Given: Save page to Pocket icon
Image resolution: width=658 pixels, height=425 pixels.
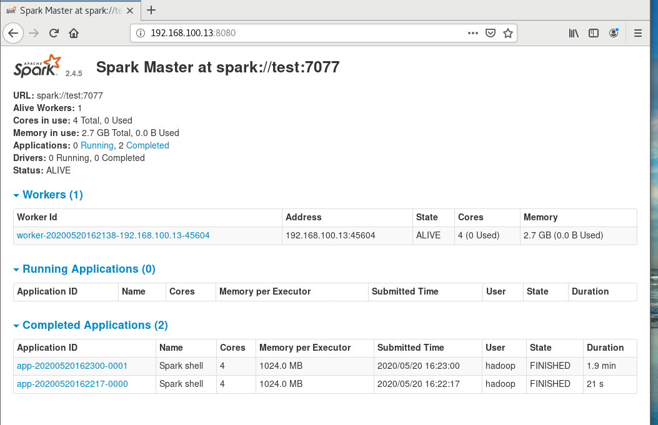Looking at the screenshot, I should (490, 33).
